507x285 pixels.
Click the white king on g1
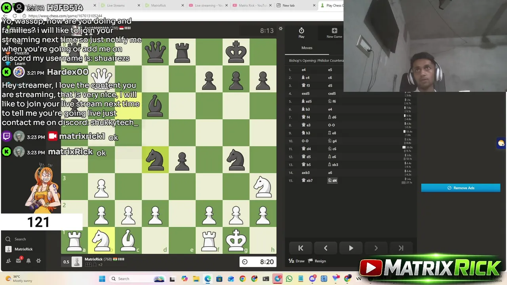click(x=236, y=240)
